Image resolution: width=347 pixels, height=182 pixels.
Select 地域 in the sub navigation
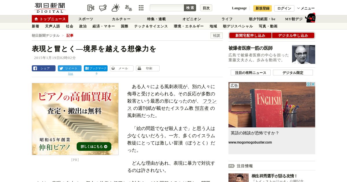pyautogui.click(x=213, y=26)
